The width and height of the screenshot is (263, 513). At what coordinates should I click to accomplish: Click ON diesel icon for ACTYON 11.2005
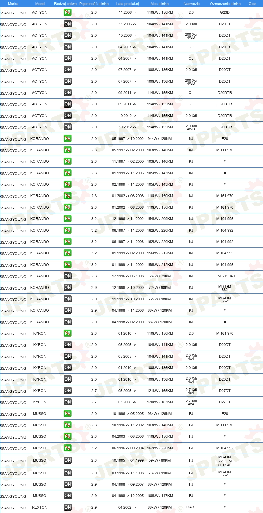tap(68, 24)
